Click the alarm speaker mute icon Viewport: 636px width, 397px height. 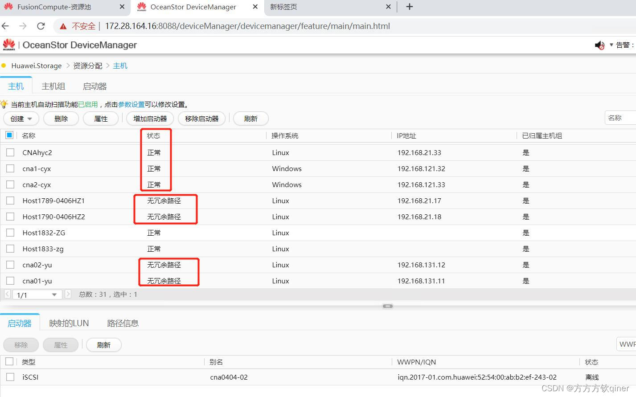click(599, 45)
